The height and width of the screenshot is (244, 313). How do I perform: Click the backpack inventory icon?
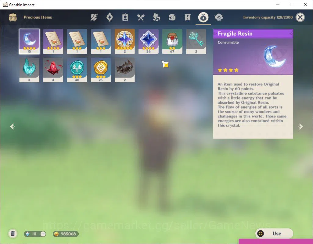(x=13, y=17)
